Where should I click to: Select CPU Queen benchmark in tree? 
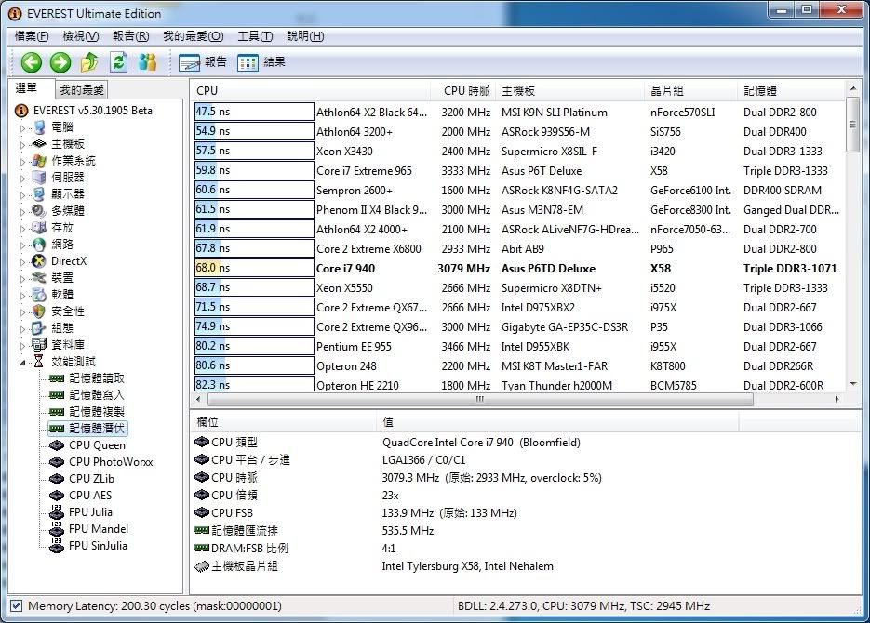point(97,444)
